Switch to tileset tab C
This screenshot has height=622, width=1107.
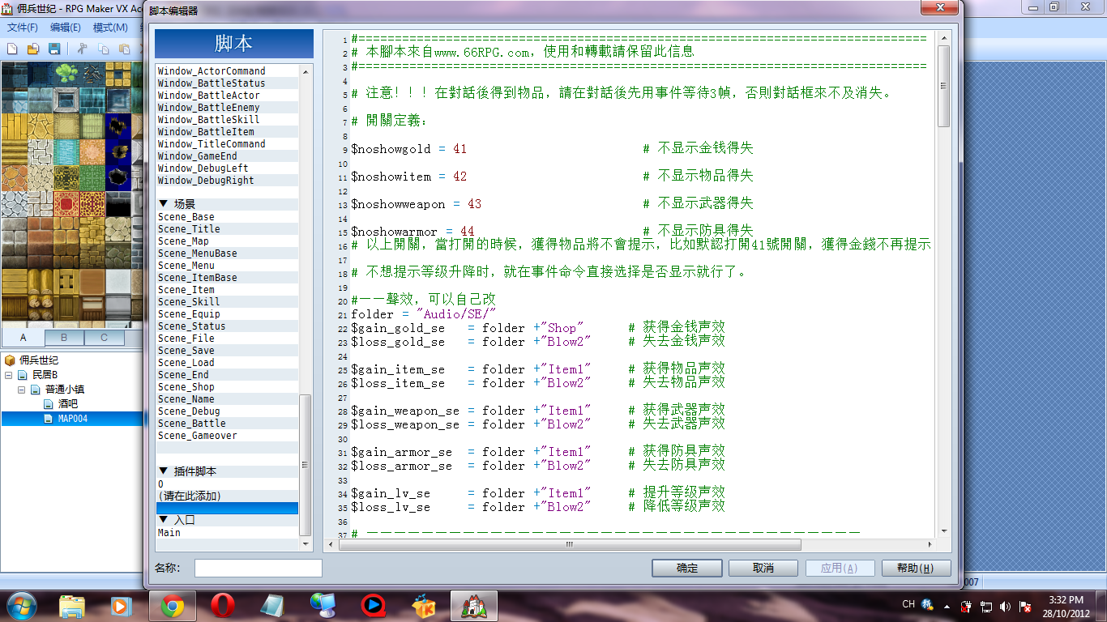coord(104,338)
